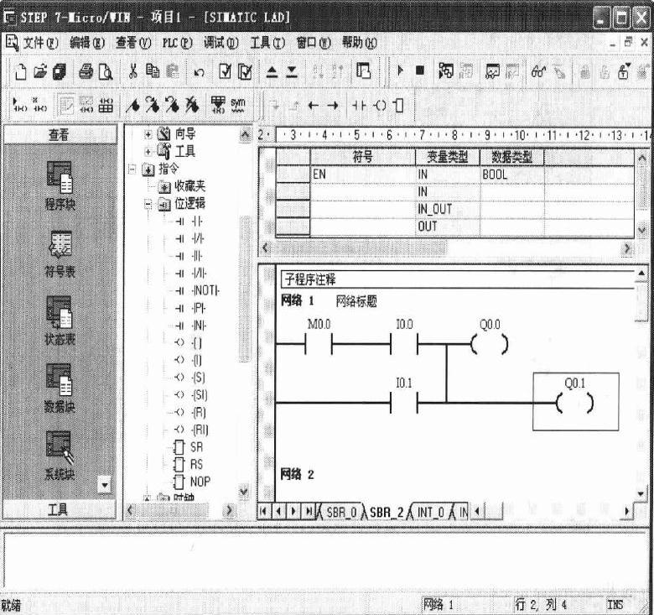Click the 查看 header button
The image size is (654, 615).
[60, 134]
